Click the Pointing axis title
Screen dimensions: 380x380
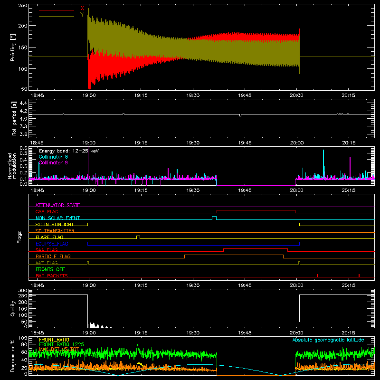tap(13, 47)
